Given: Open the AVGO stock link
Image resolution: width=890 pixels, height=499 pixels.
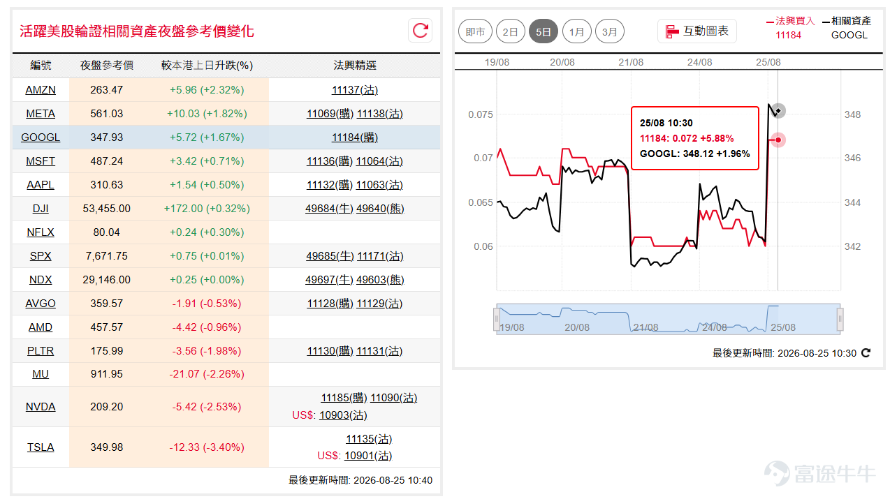Looking at the screenshot, I should coord(41,304).
